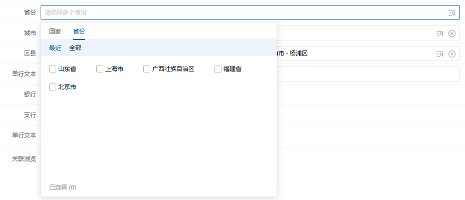
Task: Open browse icon in 省份 field
Action: (x=451, y=12)
